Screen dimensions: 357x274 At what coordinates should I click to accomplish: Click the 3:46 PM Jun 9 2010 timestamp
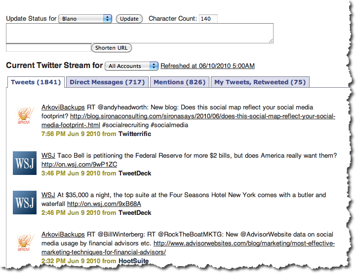tap(71, 173)
